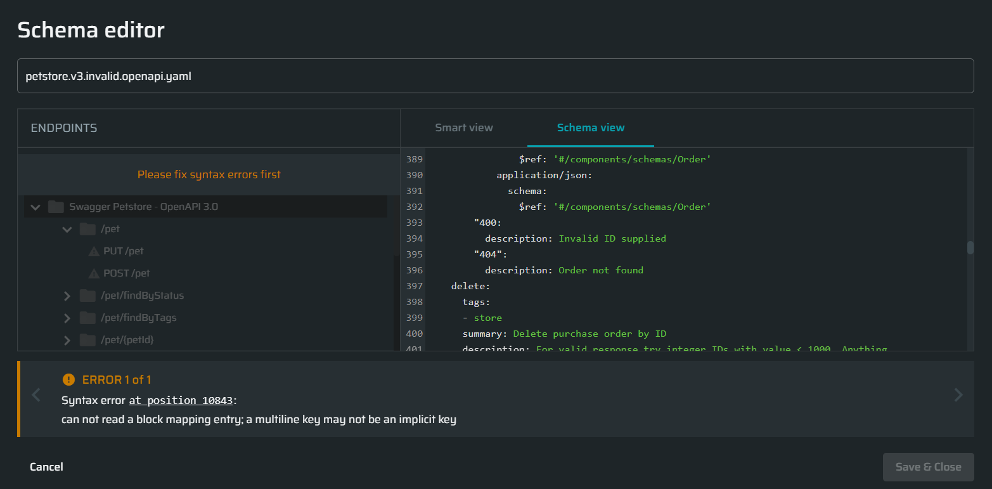Viewport: 992px width, 489px height.
Task: Click the /pet/{petId} folder icon
Action: click(x=87, y=340)
